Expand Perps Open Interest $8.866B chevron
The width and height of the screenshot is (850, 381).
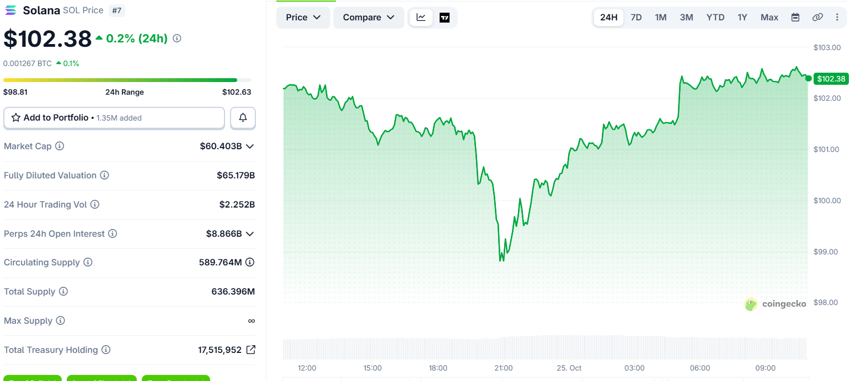[x=250, y=234]
